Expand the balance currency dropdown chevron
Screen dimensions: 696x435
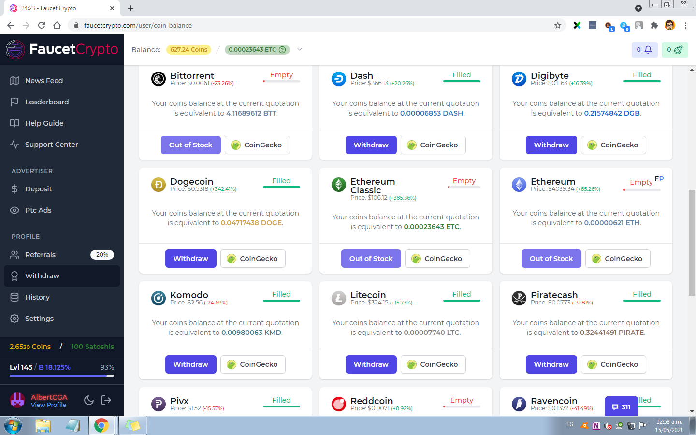click(300, 49)
